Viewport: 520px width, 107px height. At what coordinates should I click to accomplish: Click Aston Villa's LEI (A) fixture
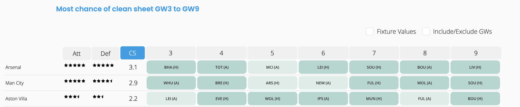pos(171,99)
